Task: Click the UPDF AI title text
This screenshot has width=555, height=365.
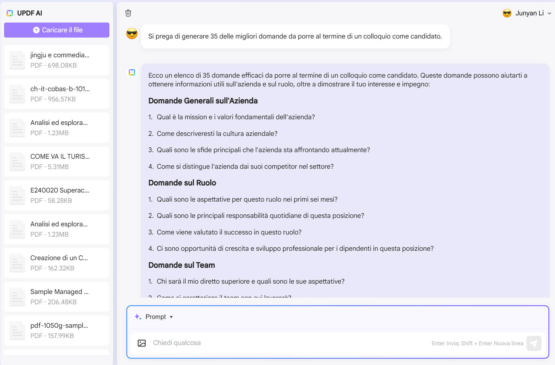Action: click(29, 13)
